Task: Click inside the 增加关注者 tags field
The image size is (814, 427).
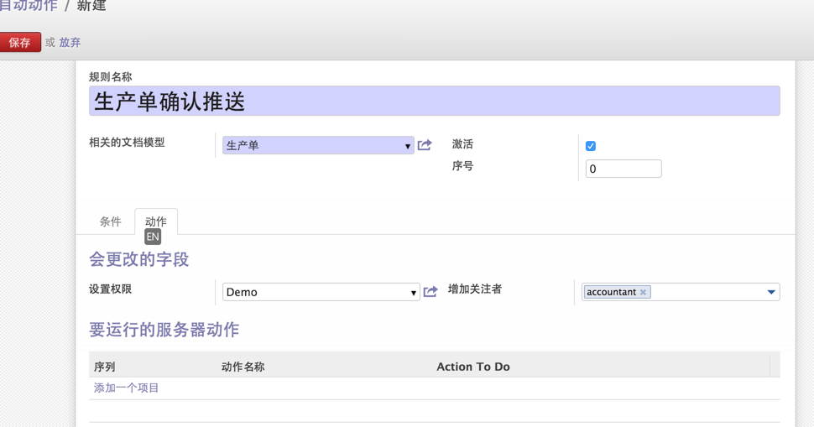Action: coord(706,292)
